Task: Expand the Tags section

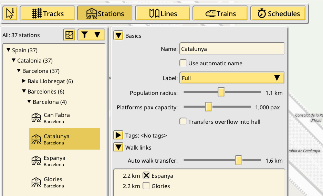Action: coord(118,135)
